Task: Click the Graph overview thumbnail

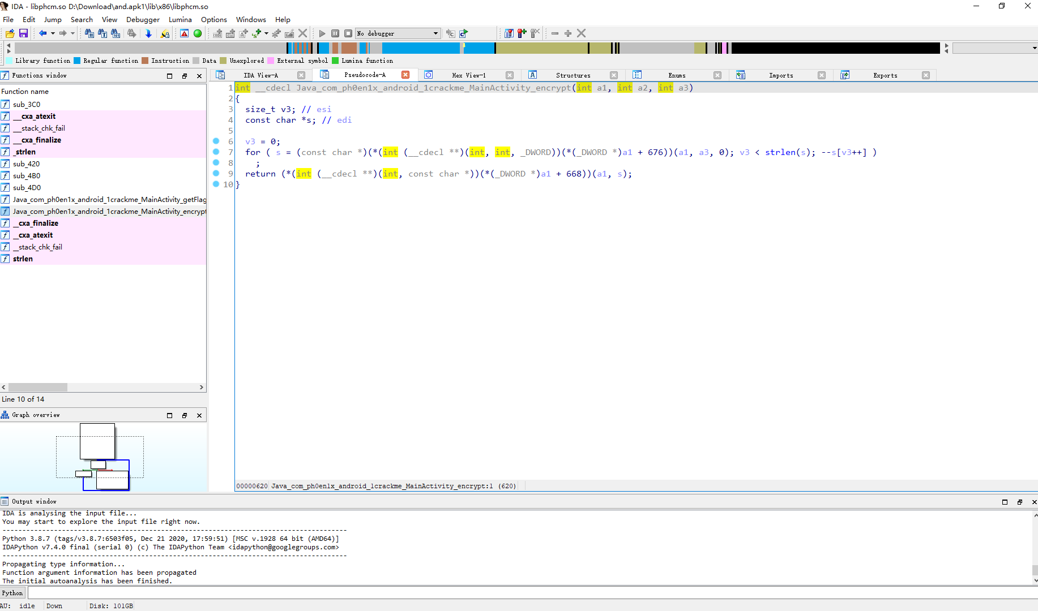Action: (103, 457)
